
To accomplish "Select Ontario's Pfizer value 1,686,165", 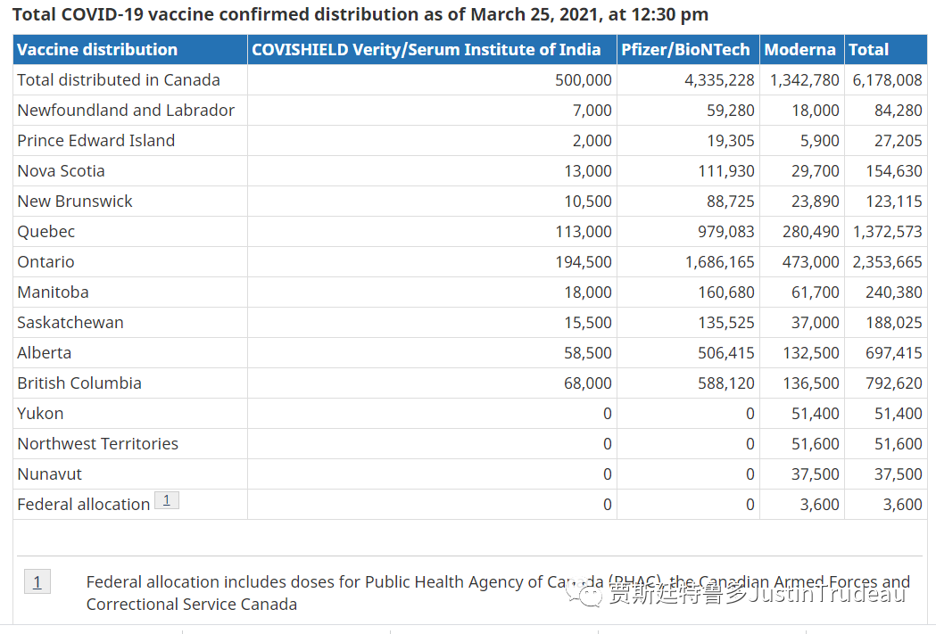I will click(x=719, y=262).
